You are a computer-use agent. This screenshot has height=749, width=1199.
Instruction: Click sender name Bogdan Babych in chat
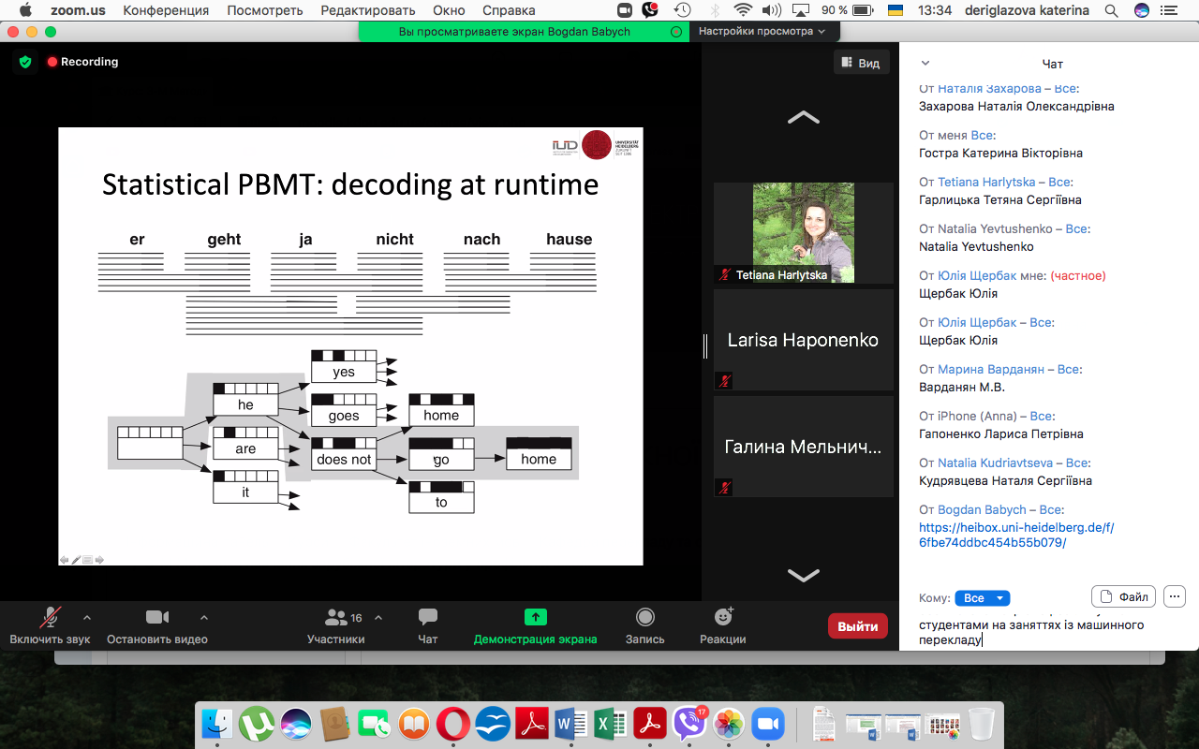982,509
